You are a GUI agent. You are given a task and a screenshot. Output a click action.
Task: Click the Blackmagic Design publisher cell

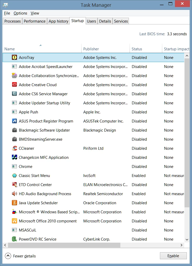99,130
